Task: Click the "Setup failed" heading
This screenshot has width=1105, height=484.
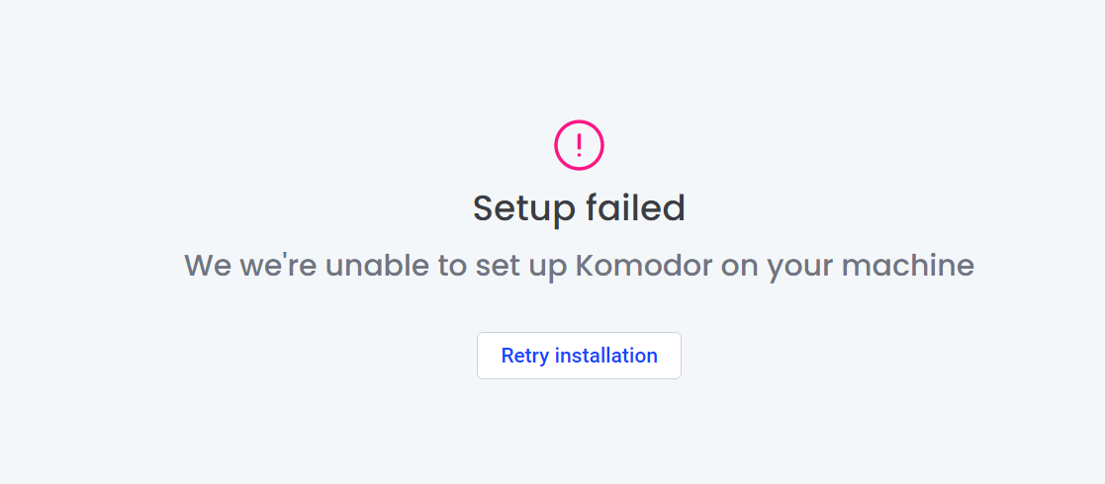Action: click(579, 208)
